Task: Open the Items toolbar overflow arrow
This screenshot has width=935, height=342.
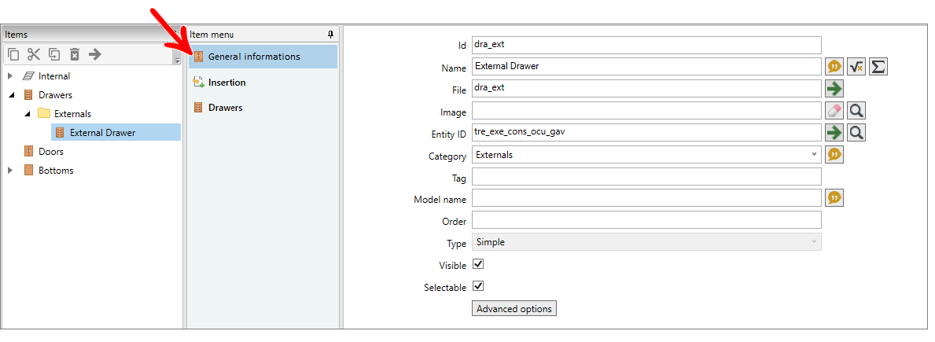Action: [177, 59]
